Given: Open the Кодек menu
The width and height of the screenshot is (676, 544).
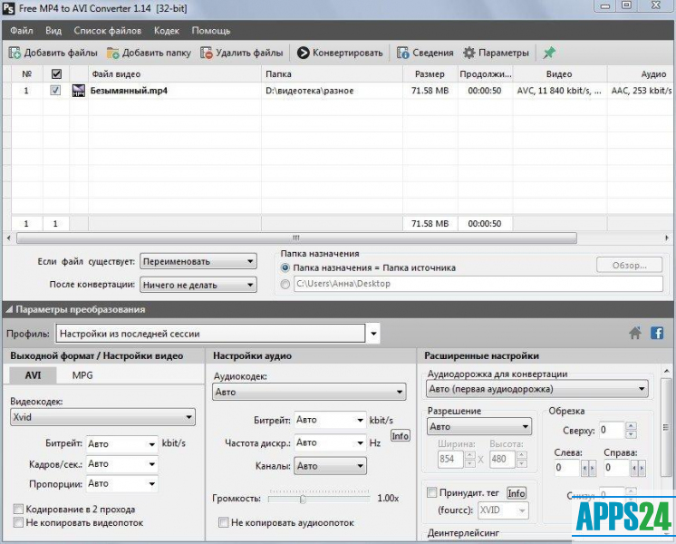Looking at the screenshot, I should click(x=167, y=30).
